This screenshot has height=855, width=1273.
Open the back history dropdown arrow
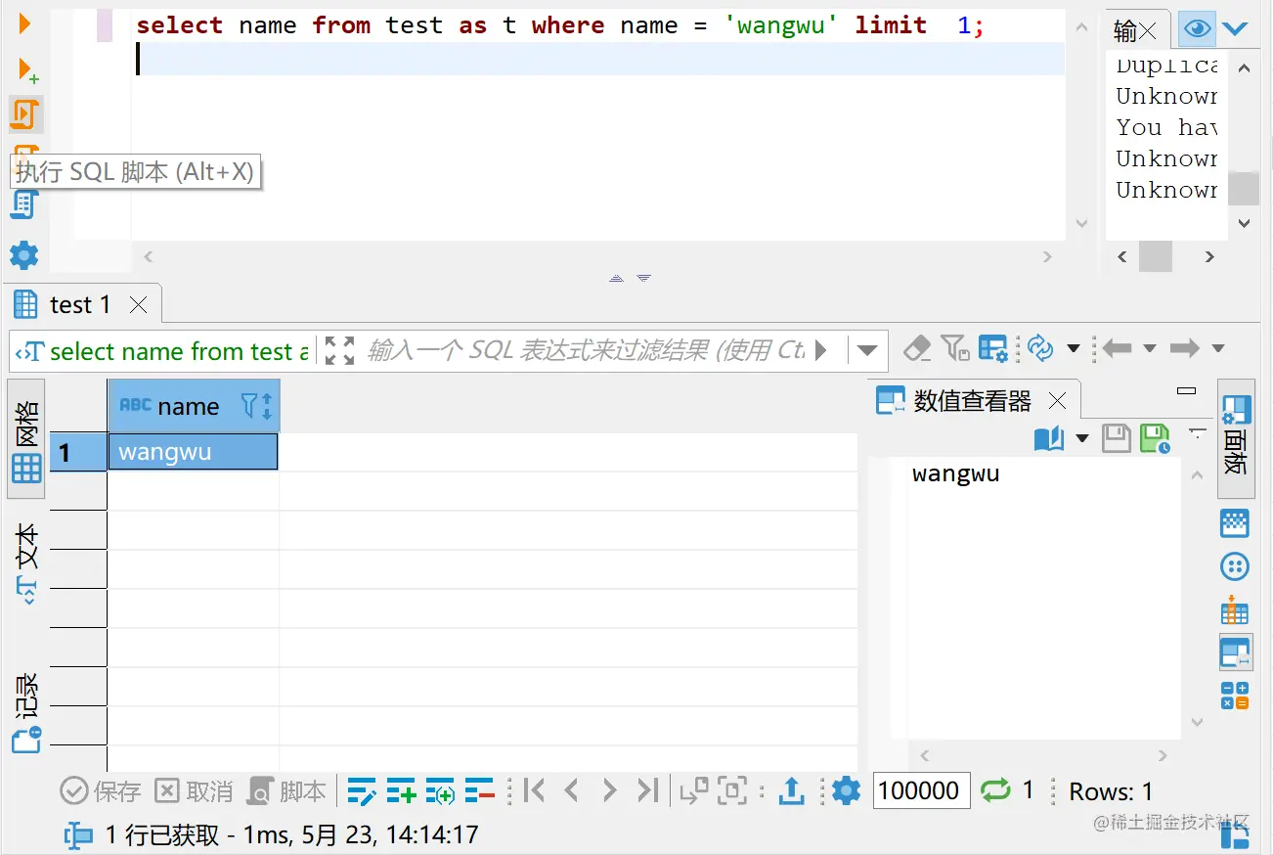pyautogui.click(x=1149, y=348)
